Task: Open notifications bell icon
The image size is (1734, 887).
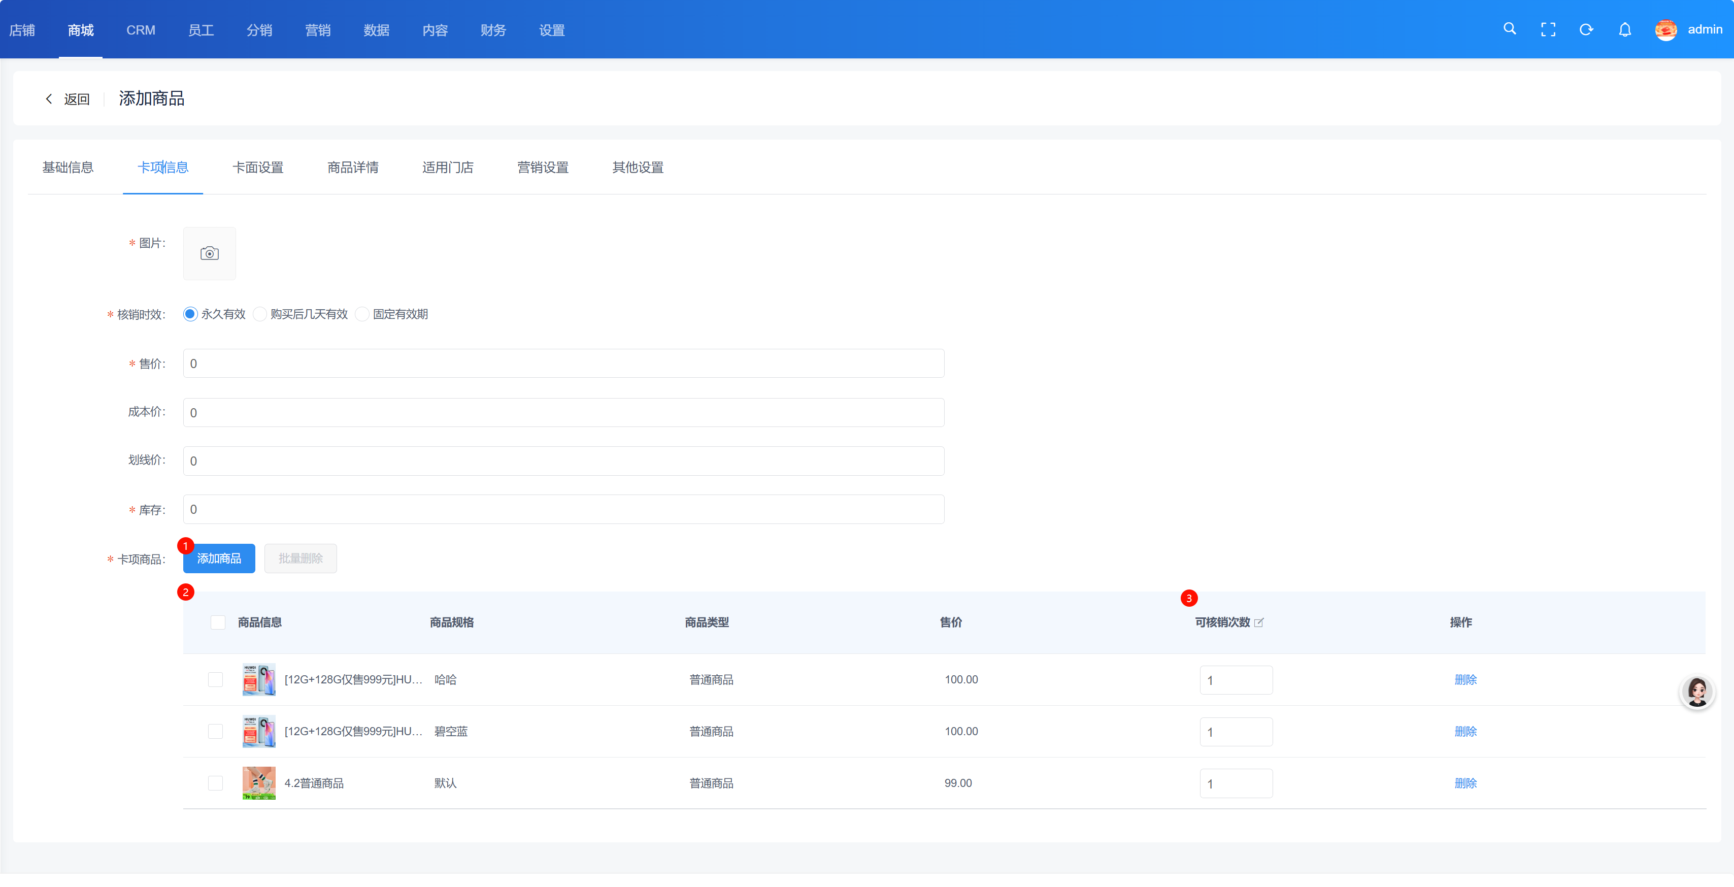Action: point(1625,29)
